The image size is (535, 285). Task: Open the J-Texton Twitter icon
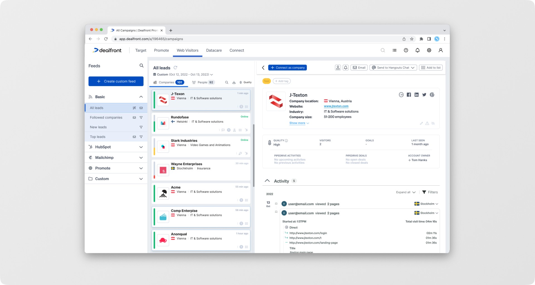pyautogui.click(x=424, y=95)
